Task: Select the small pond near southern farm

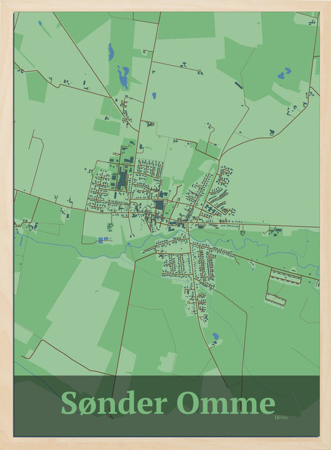Action: [215, 336]
